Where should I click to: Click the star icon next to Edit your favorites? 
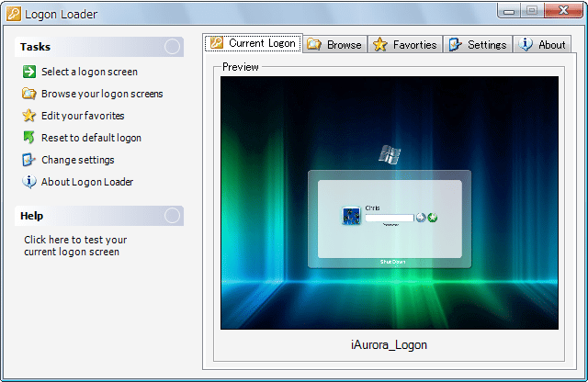[29, 116]
